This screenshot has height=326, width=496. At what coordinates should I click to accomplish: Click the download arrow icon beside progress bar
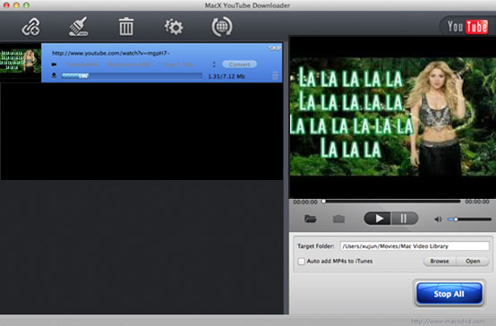(x=54, y=75)
